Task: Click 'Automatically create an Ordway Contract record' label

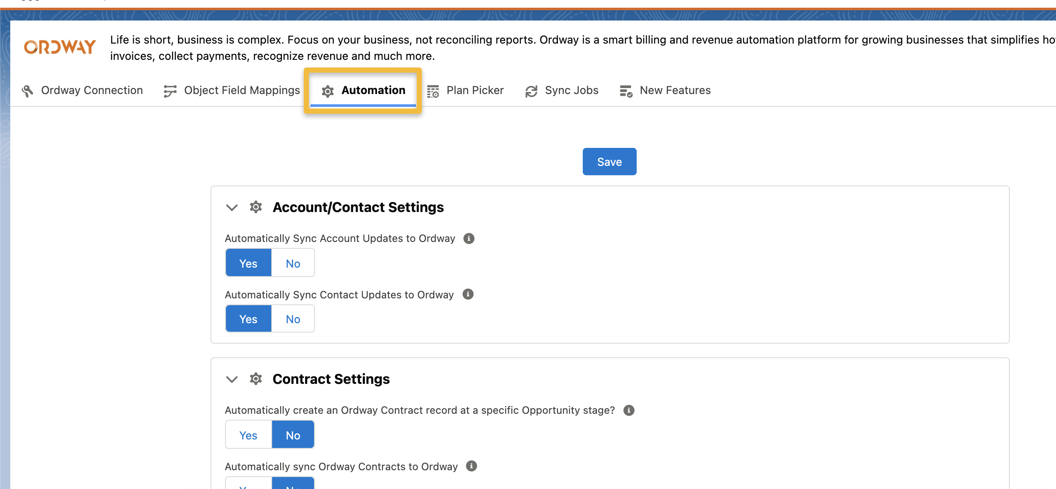Action: 420,410
